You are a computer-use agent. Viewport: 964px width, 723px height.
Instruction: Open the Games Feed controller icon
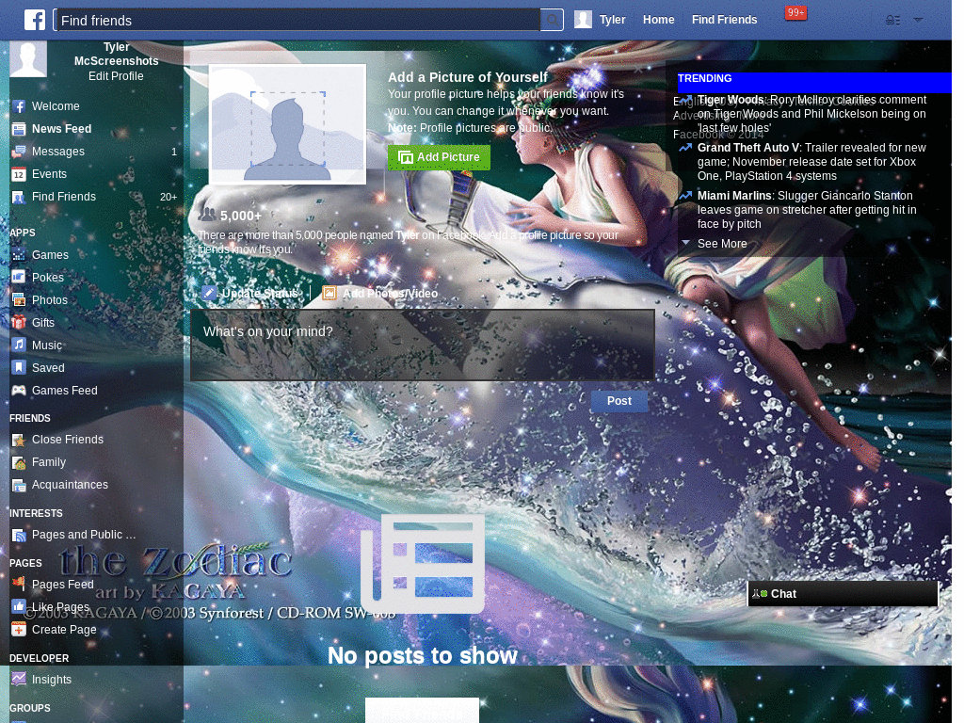tap(19, 391)
